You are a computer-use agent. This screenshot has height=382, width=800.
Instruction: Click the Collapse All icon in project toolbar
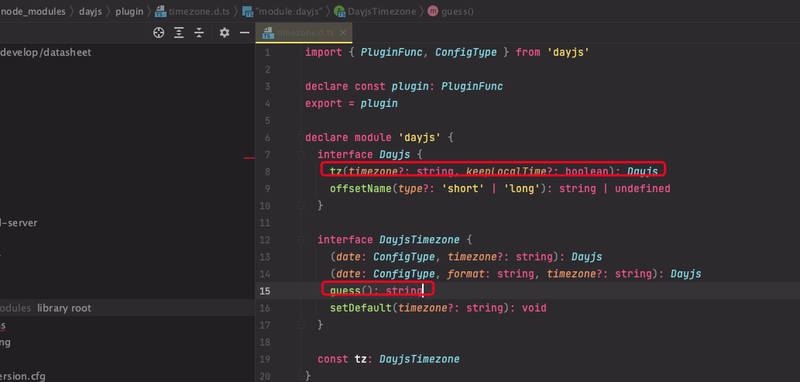point(199,33)
